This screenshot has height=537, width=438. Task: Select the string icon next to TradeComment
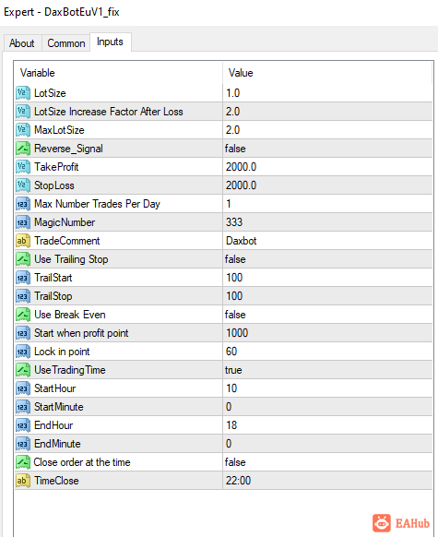pos(22,241)
